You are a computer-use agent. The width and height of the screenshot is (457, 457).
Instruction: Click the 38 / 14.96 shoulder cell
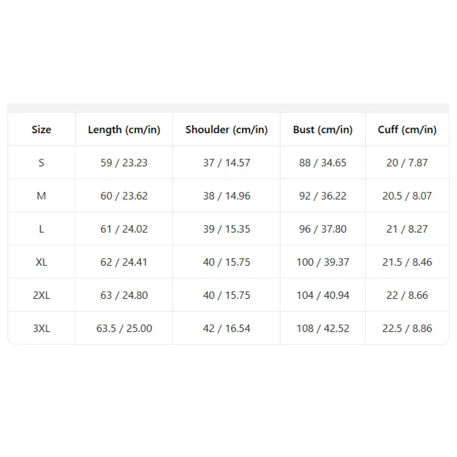click(226, 196)
